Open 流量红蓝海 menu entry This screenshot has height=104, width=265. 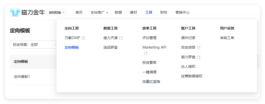coord(151,82)
